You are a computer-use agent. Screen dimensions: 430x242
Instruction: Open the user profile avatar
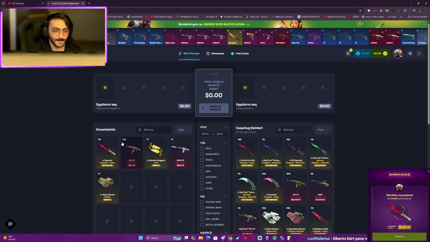pyautogui.click(x=398, y=53)
